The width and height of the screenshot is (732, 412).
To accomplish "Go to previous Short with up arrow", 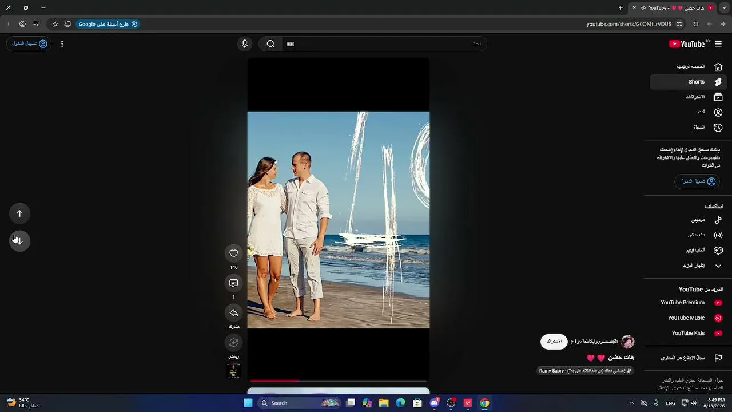I will coord(20,213).
